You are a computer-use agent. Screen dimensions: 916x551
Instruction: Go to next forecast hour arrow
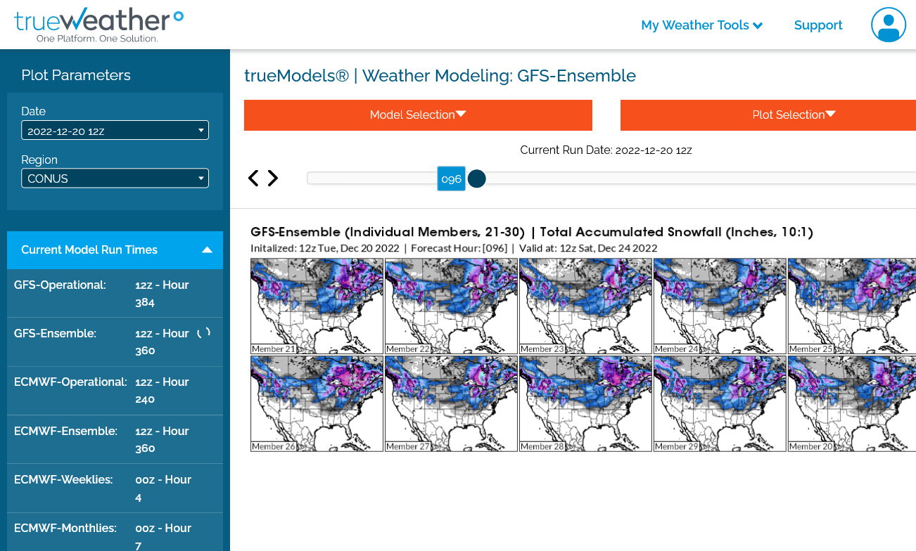(x=273, y=179)
